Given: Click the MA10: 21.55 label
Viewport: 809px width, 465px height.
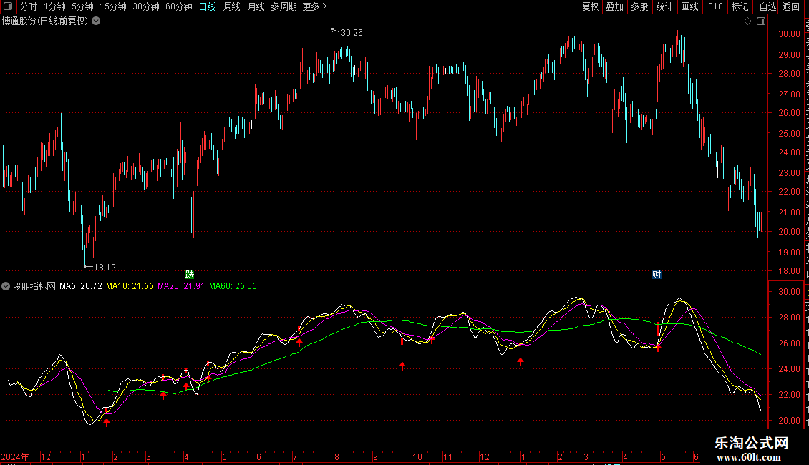Looking at the screenshot, I should 130,286.
